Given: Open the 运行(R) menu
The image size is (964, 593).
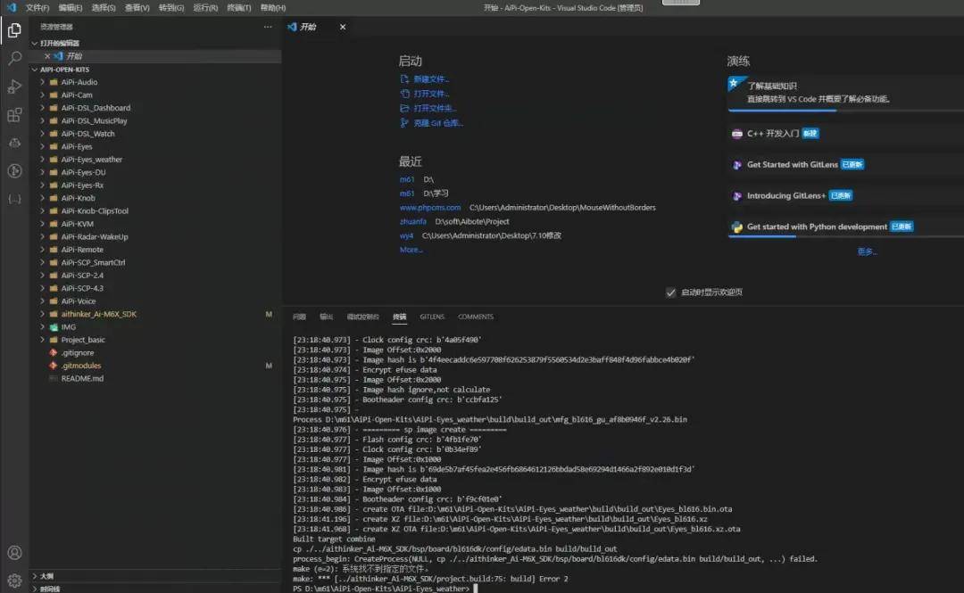Looking at the screenshot, I should pyautogui.click(x=204, y=7).
